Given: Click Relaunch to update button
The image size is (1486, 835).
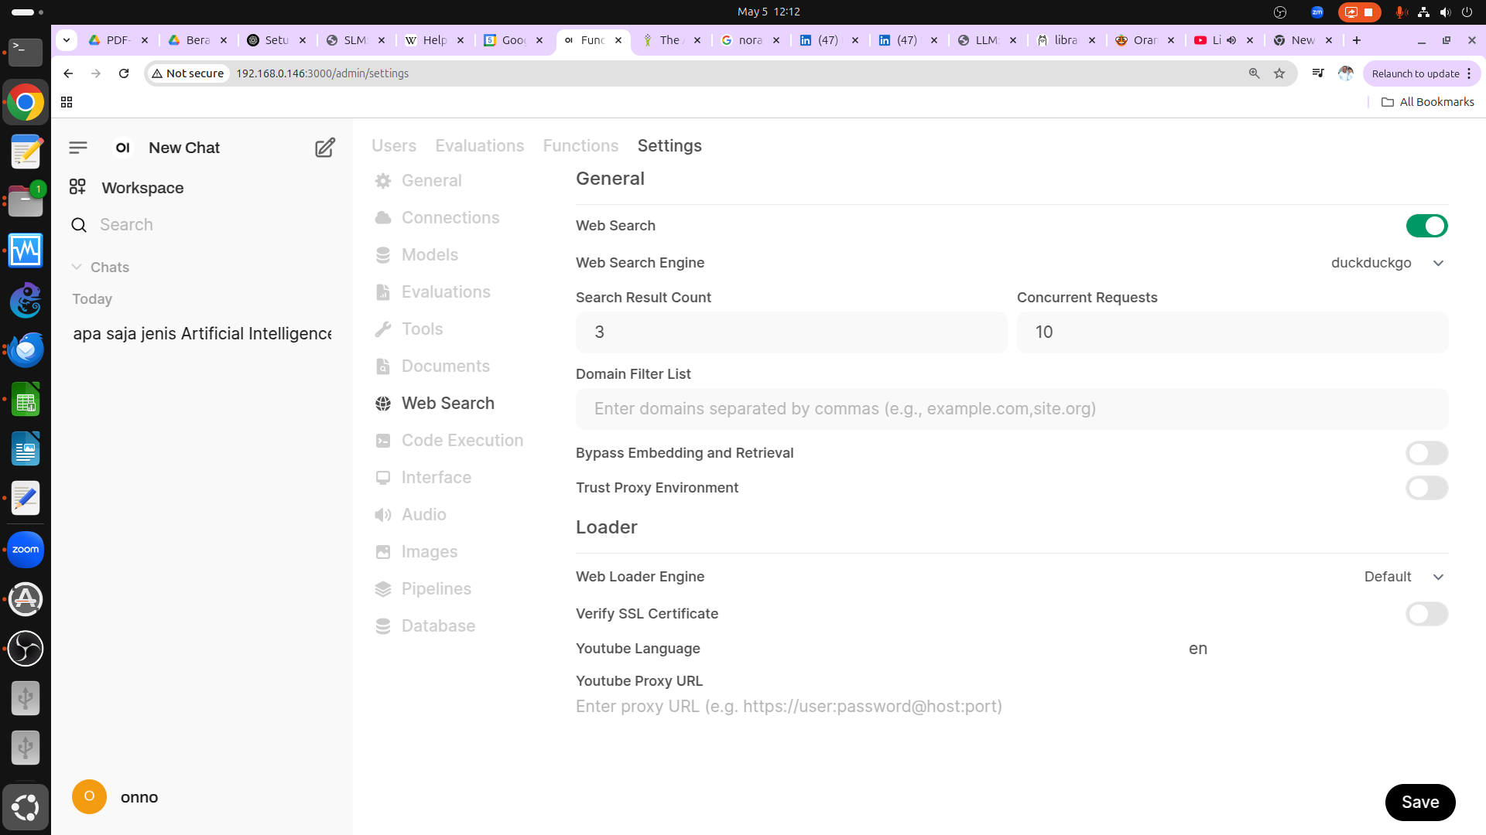Looking at the screenshot, I should 1415,73.
